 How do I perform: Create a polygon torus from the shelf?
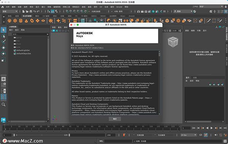click(x=32, y=21)
